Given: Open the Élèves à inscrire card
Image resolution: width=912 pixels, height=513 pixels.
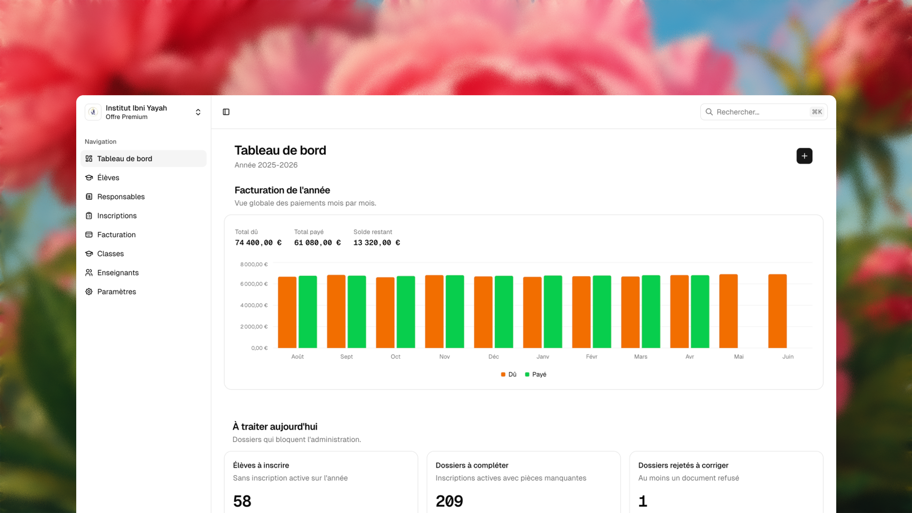Looking at the screenshot, I should point(321,482).
